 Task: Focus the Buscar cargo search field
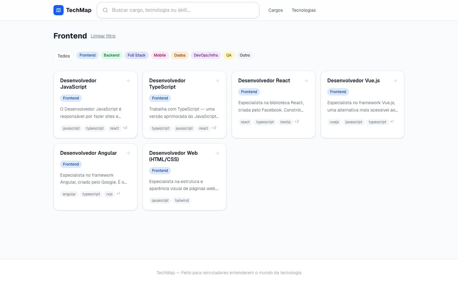tap(178, 10)
